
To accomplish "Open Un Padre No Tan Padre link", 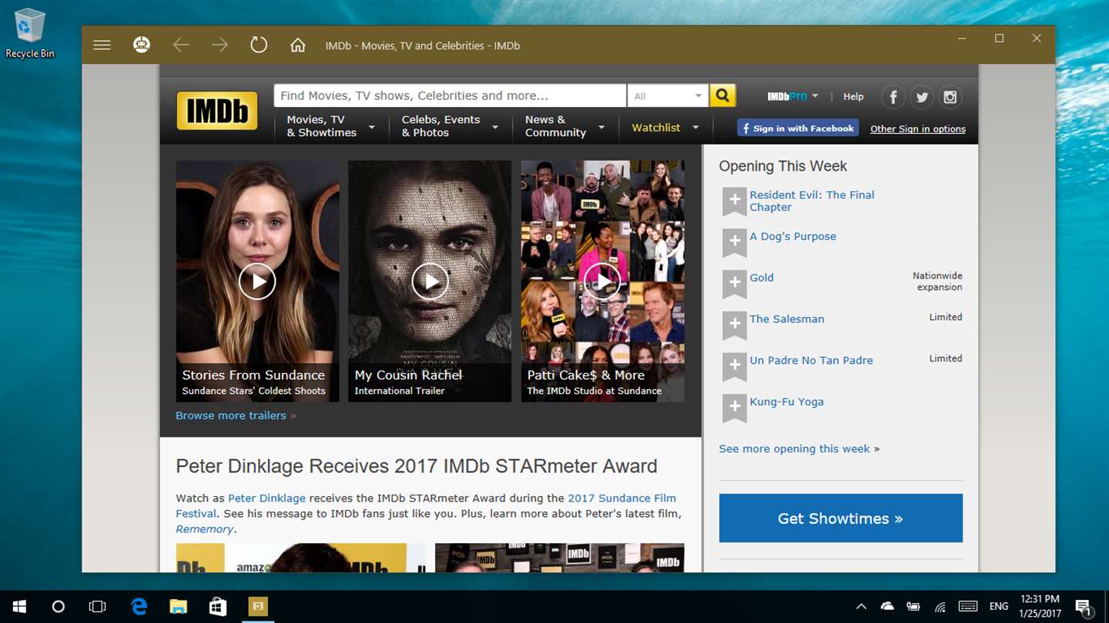I will [811, 360].
